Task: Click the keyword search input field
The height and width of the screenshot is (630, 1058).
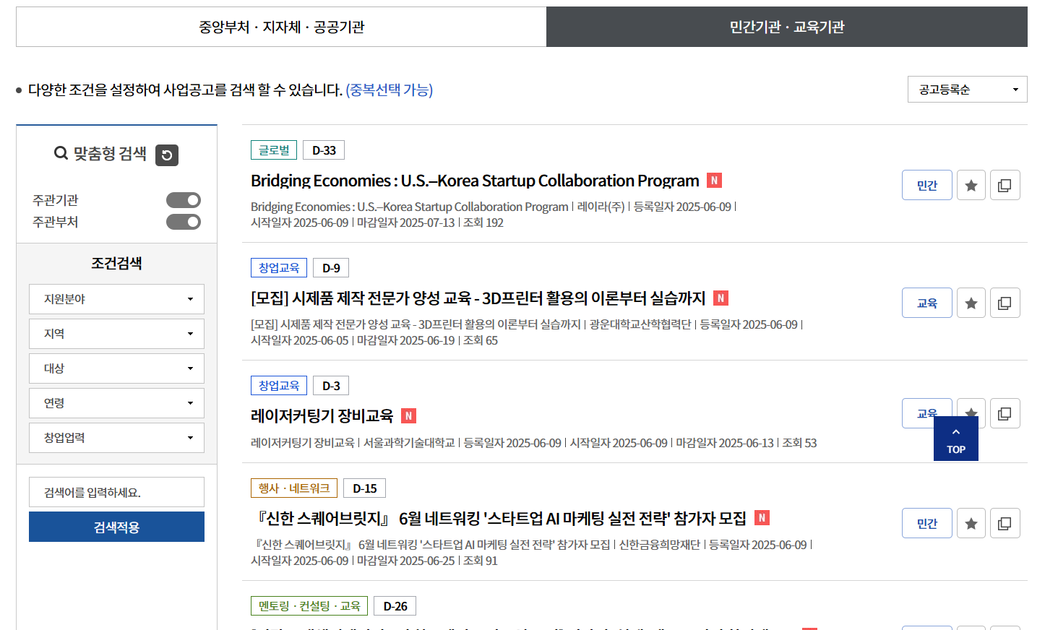Action: 116,491
